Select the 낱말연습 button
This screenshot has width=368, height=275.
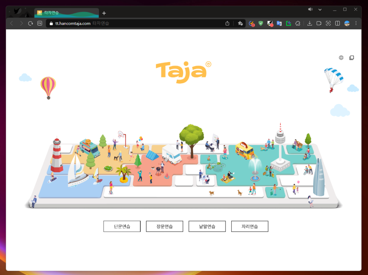(x=207, y=226)
